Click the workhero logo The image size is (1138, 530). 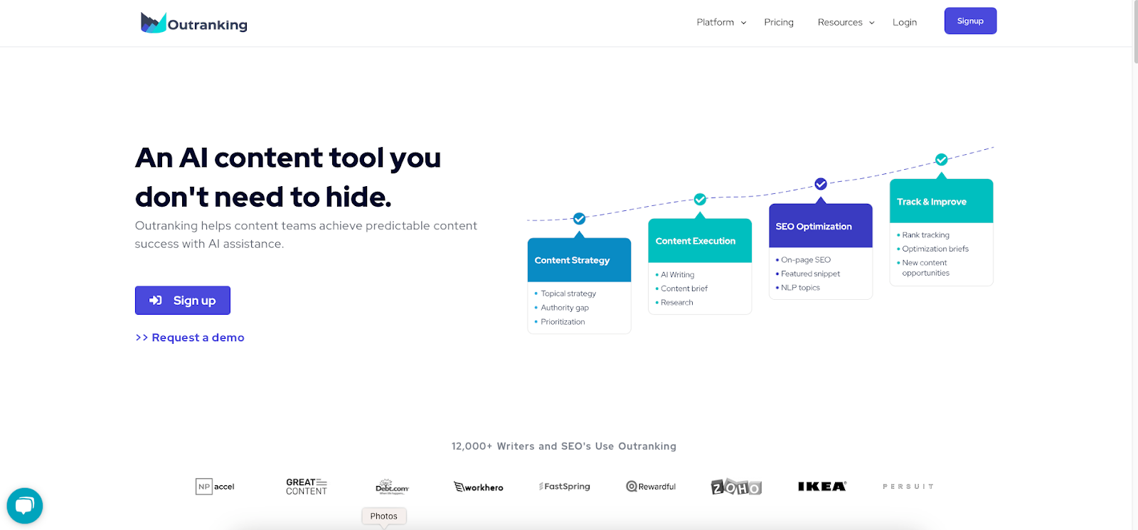coord(479,487)
